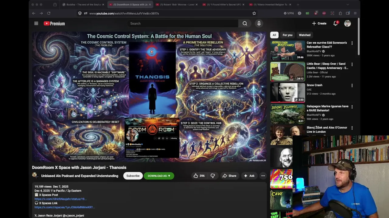Open Edd Sorenson Rebreather video thumbnail
389x218 pixels.
click(x=287, y=50)
